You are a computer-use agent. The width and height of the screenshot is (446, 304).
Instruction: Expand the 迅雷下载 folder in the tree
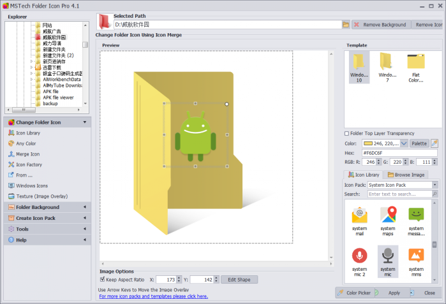[x=32, y=68]
